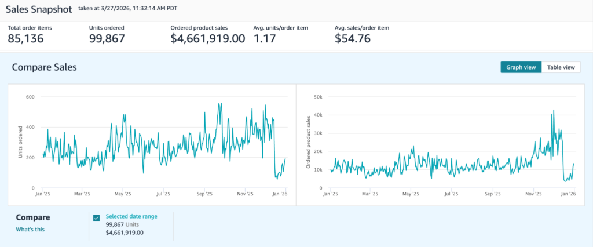
Task: Click the Compare Sales section title
Action: coord(44,67)
